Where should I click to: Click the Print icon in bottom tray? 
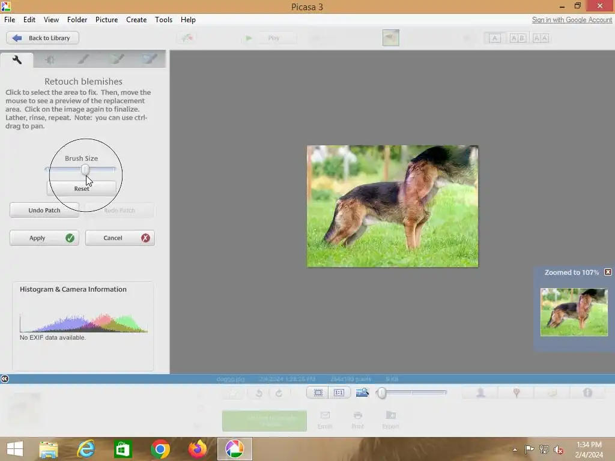click(x=358, y=420)
